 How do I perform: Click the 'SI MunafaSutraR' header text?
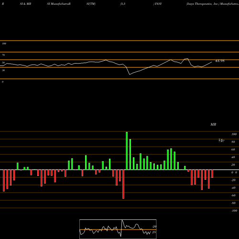click(x=59, y=4)
